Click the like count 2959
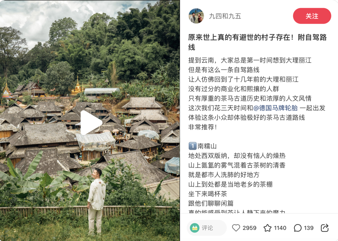The width and height of the screenshot is (338, 241). click(x=249, y=228)
